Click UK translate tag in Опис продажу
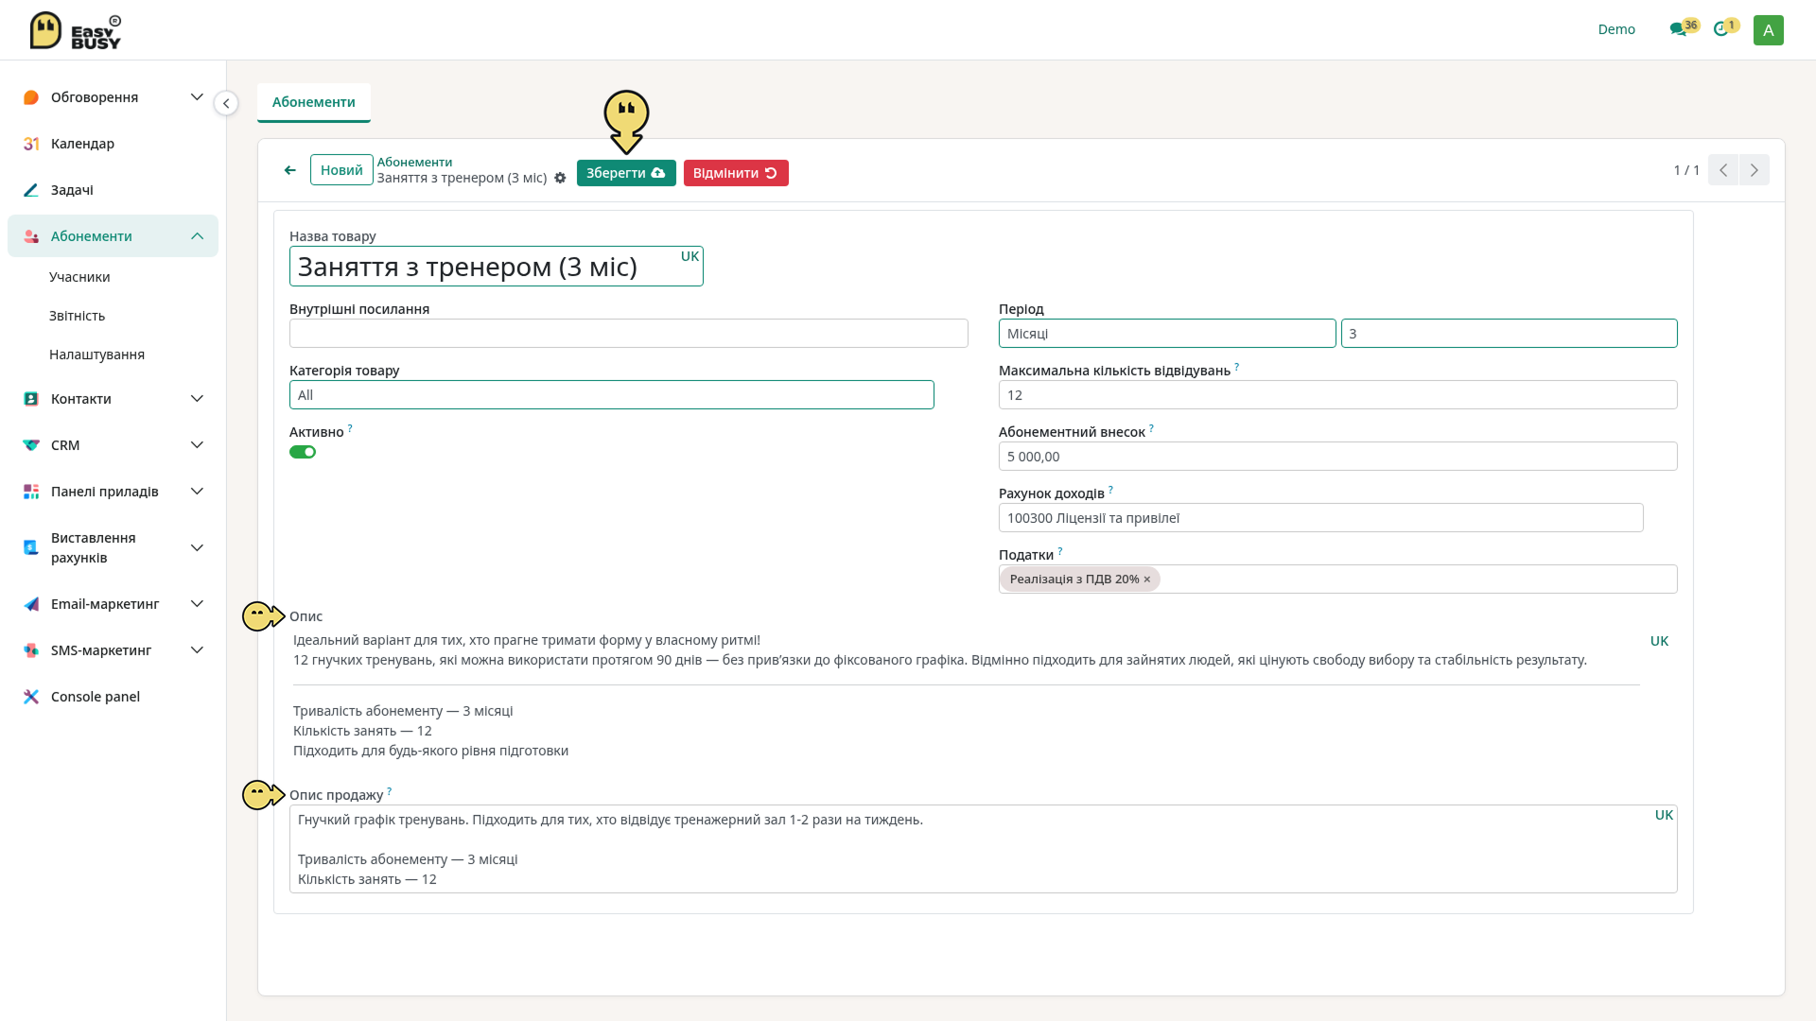This screenshot has height=1021, width=1816. [1664, 815]
